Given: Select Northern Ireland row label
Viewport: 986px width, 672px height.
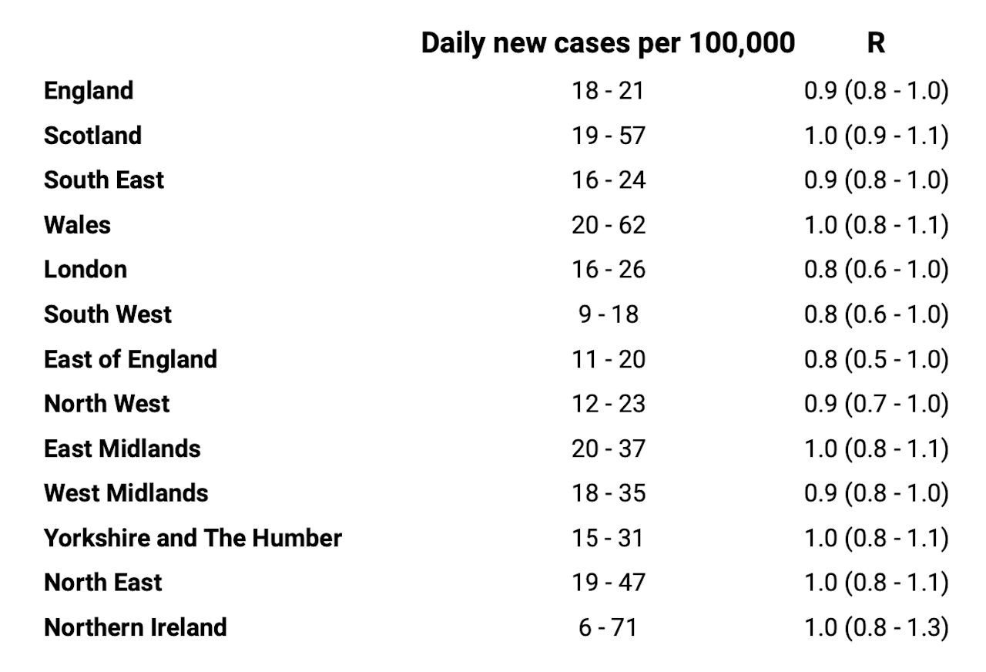Looking at the screenshot, I should click(136, 627).
